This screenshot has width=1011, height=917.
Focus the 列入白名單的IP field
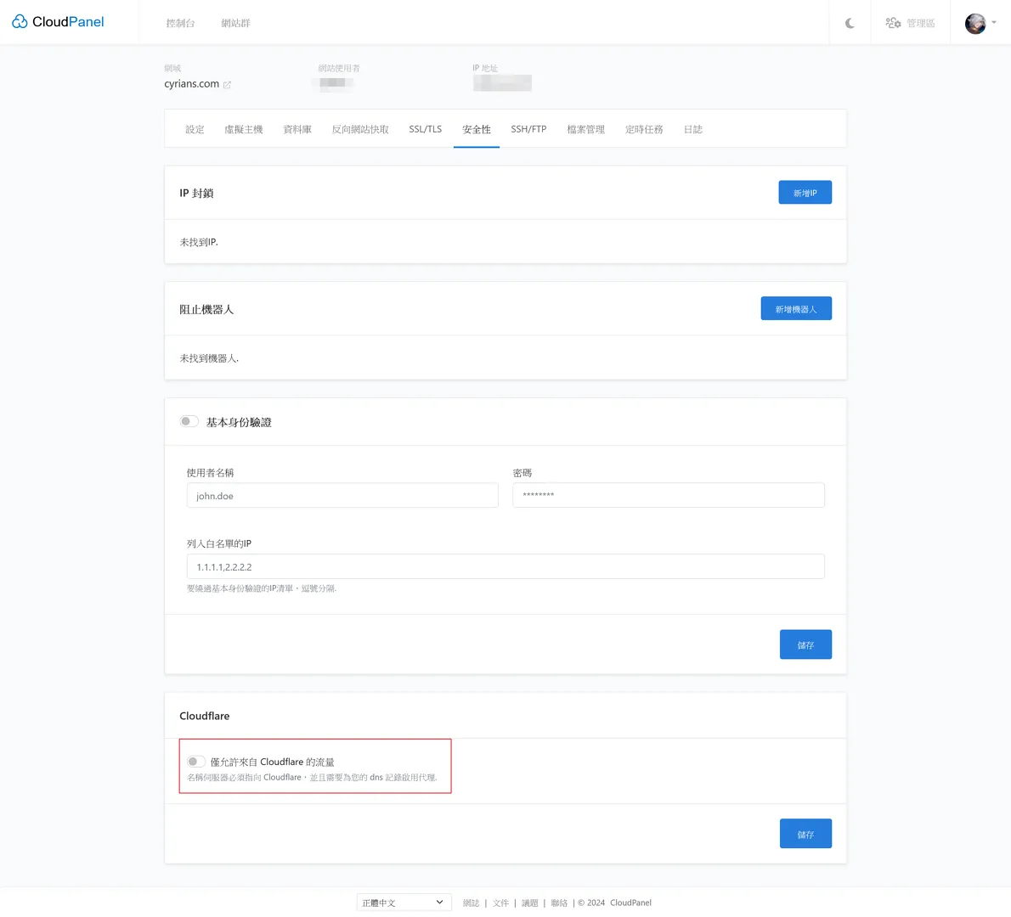click(x=505, y=566)
